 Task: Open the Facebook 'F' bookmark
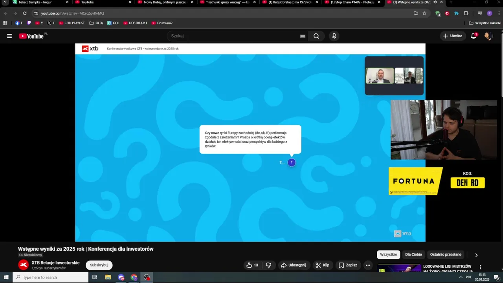tap(19, 23)
